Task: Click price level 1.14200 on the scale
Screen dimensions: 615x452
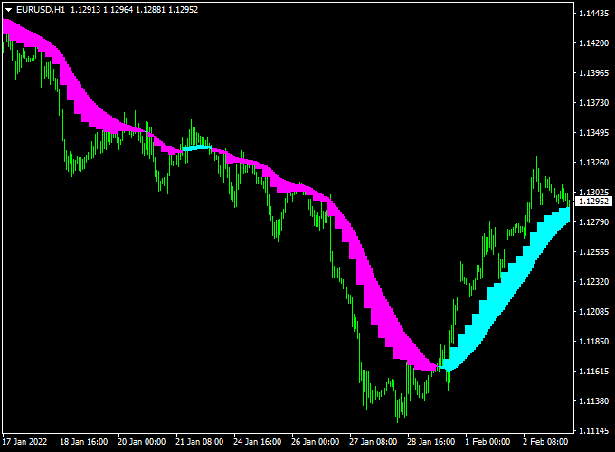Action: (x=594, y=43)
